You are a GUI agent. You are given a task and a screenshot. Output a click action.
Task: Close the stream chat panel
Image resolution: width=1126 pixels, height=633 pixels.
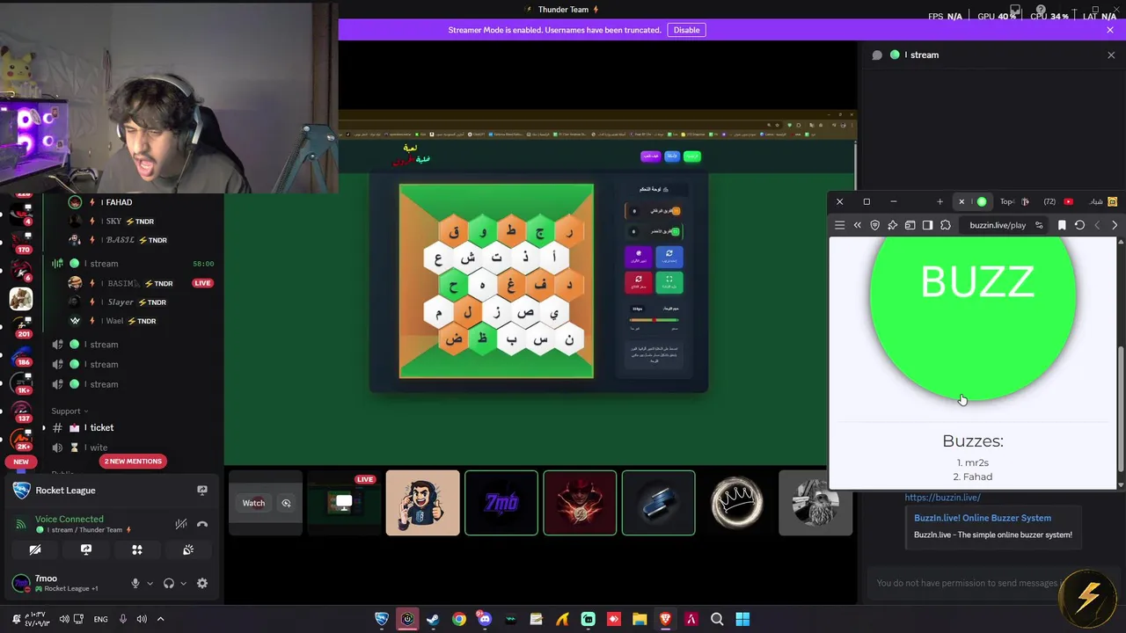[1111, 55]
